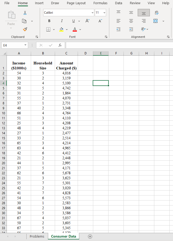Click the cell containing 5,678
The image size is (173, 241).
click(x=66, y=173)
